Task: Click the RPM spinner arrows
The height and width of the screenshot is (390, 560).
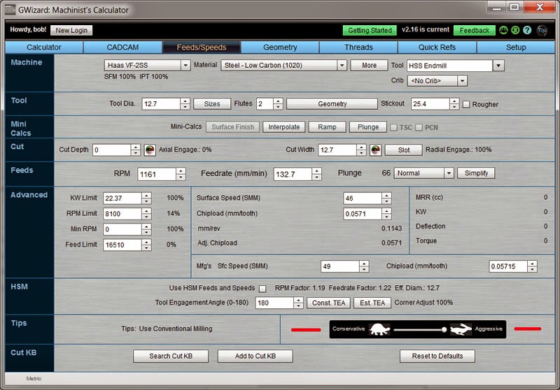Action: [x=181, y=174]
